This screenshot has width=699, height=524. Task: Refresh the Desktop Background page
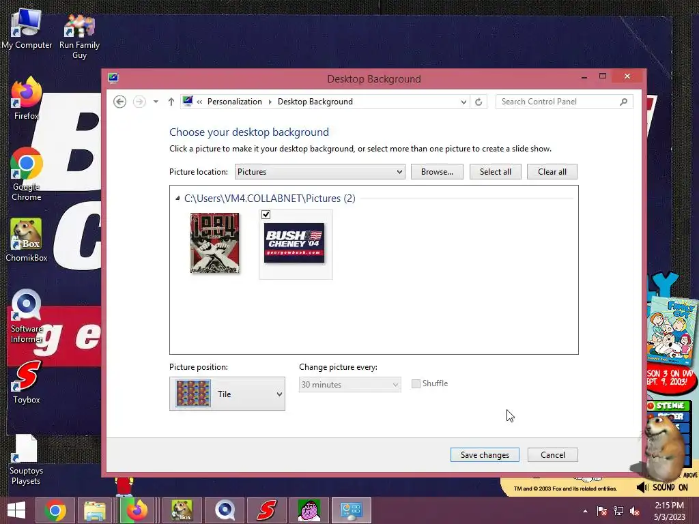point(479,102)
